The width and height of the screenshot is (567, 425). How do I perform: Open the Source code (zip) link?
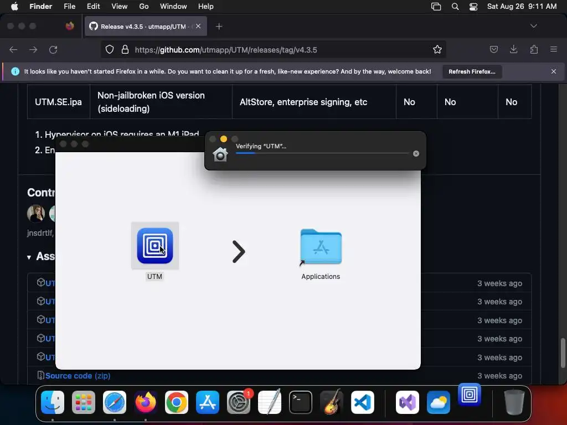pyautogui.click(x=78, y=376)
